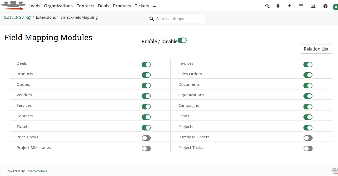Enable the Project Tasks toggle

308,148
